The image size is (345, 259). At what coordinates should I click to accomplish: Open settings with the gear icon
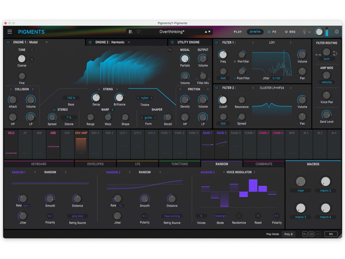[x=337, y=32]
